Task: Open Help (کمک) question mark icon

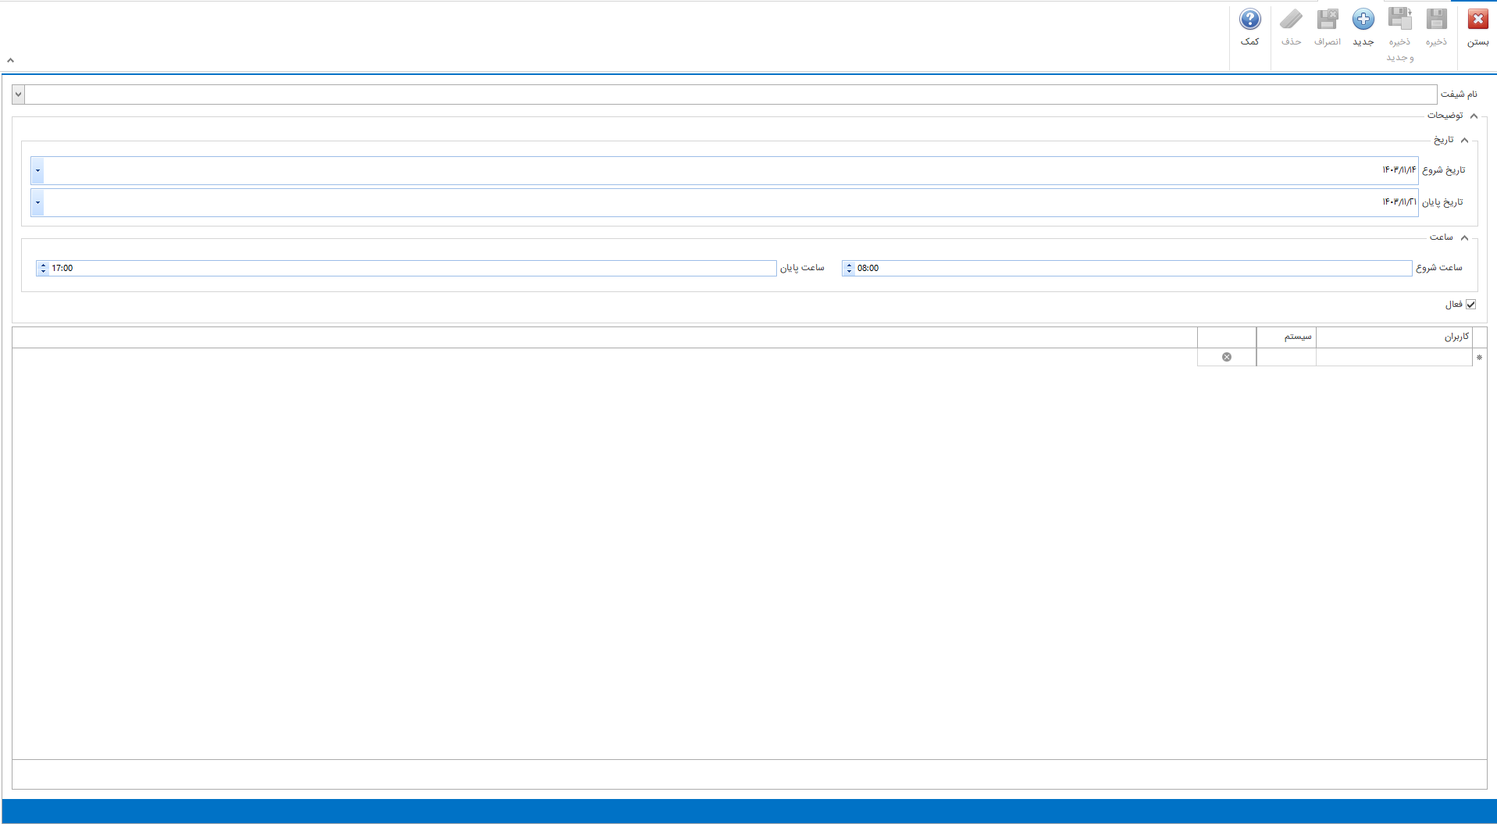Action: (1249, 20)
